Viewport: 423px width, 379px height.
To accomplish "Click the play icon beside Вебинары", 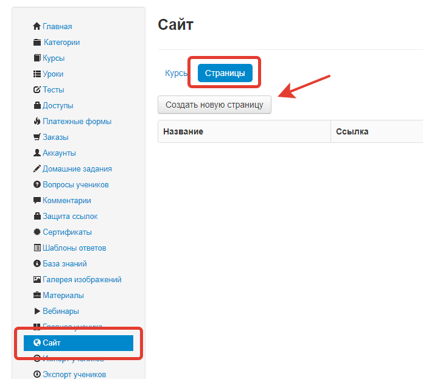I will (37, 311).
